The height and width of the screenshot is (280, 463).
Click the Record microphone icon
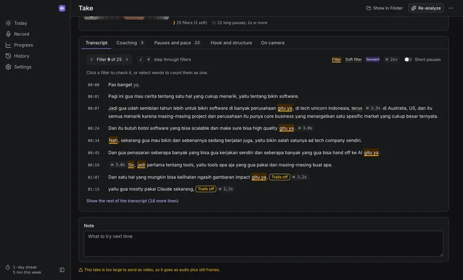click(x=8, y=34)
